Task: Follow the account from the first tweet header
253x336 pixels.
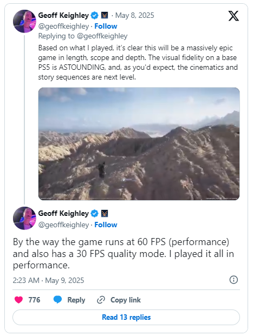Action: pyautogui.click(x=106, y=26)
